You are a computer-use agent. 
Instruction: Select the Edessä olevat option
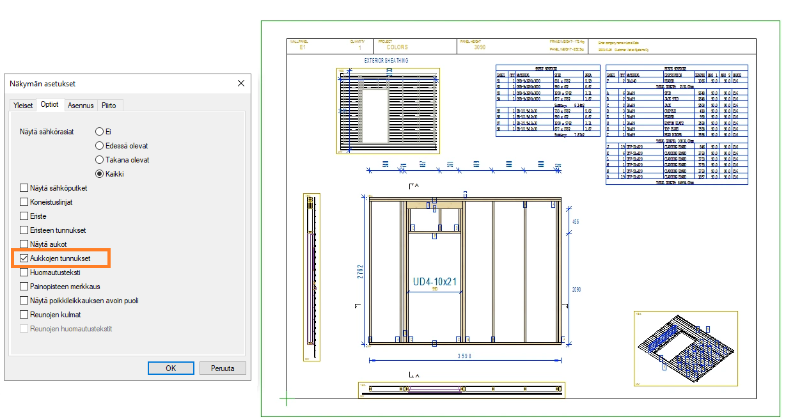tap(99, 146)
